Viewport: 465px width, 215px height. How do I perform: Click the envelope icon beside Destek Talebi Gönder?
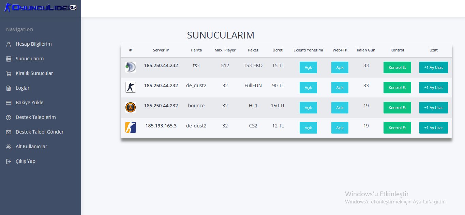(x=9, y=132)
